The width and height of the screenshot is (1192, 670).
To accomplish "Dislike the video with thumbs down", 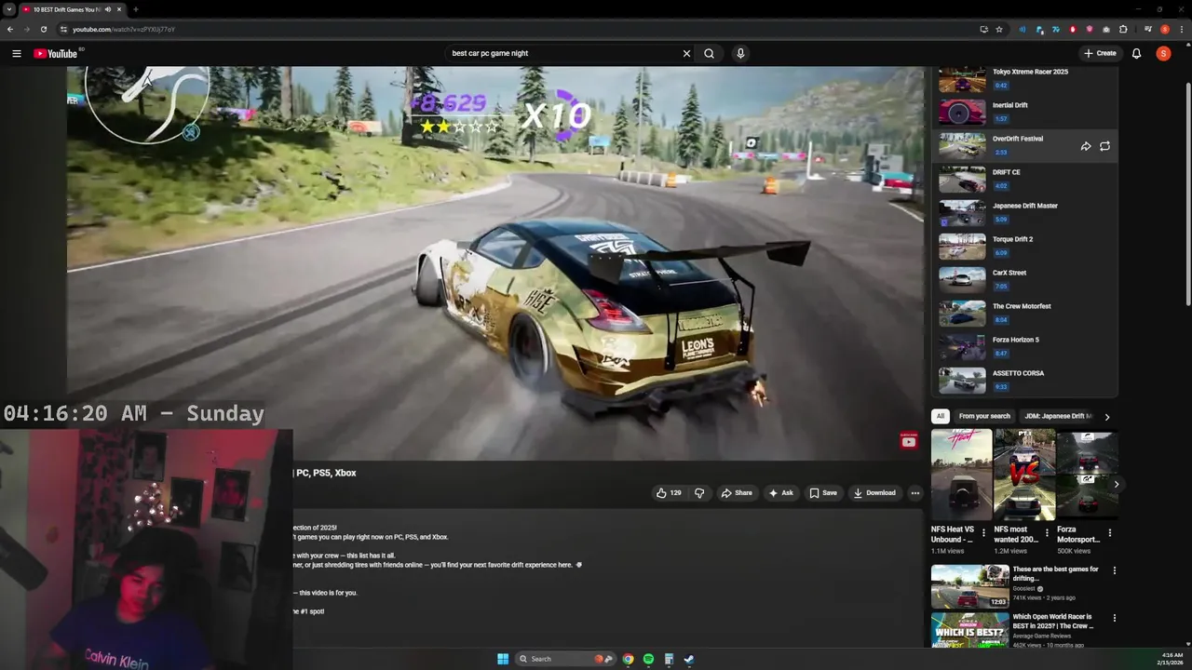I will (x=699, y=493).
